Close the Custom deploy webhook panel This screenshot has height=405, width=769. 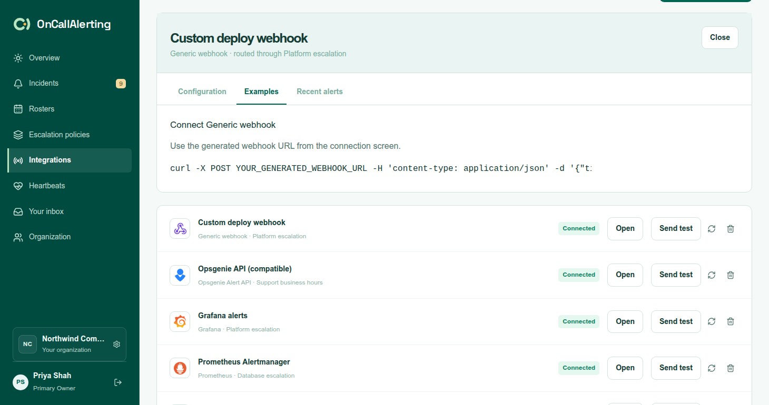(x=719, y=38)
